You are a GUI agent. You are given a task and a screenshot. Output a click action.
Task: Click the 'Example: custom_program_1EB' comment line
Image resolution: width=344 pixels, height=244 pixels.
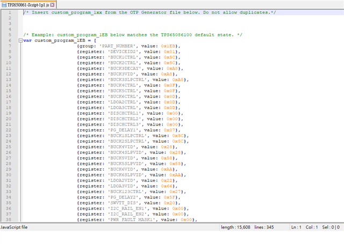click(133, 35)
